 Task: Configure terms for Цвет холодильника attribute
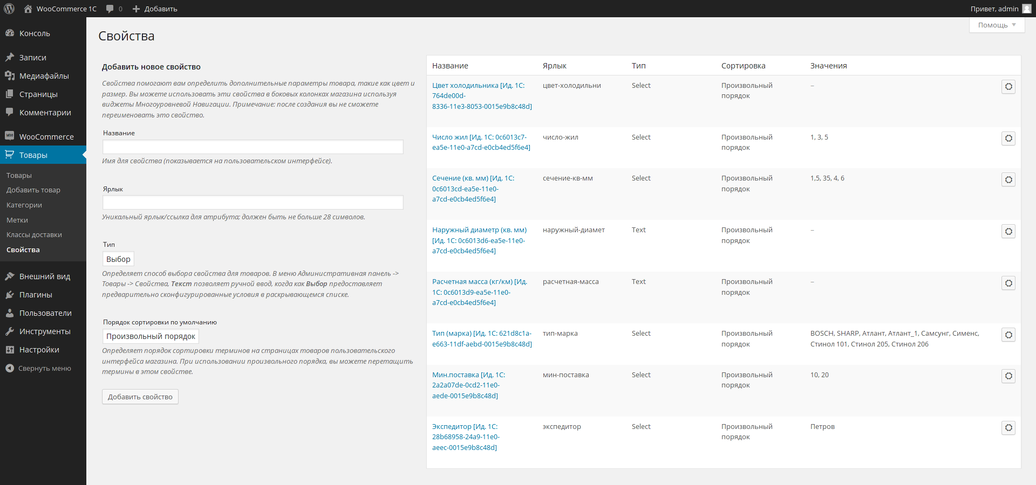[x=1008, y=87]
